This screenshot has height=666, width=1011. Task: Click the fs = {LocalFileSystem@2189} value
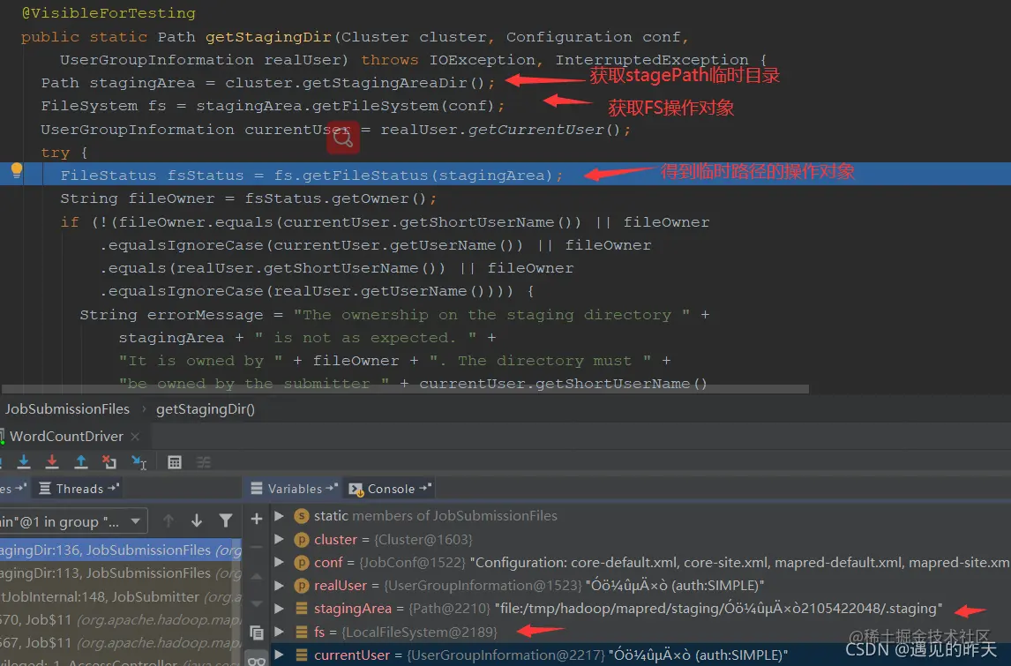coord(419,632)
